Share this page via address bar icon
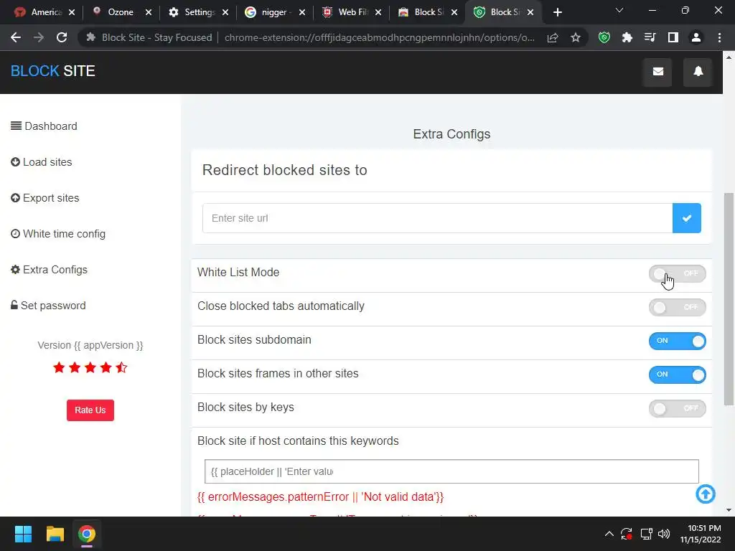Image resolution: width=735 pixels, height=551 pixels. (553, 37)
